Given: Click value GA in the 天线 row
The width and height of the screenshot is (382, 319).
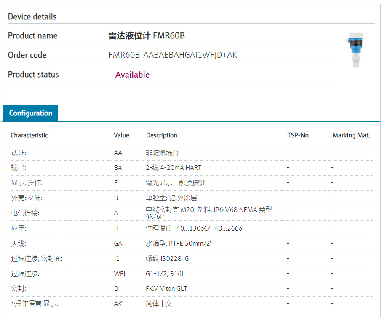Looking at the screenshot, I should click(118, 244).
